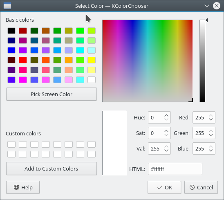224x200 pixels.
Task: Increase the Hue value with up arrow
Action: pyautogui.click(x=166, y=116)
